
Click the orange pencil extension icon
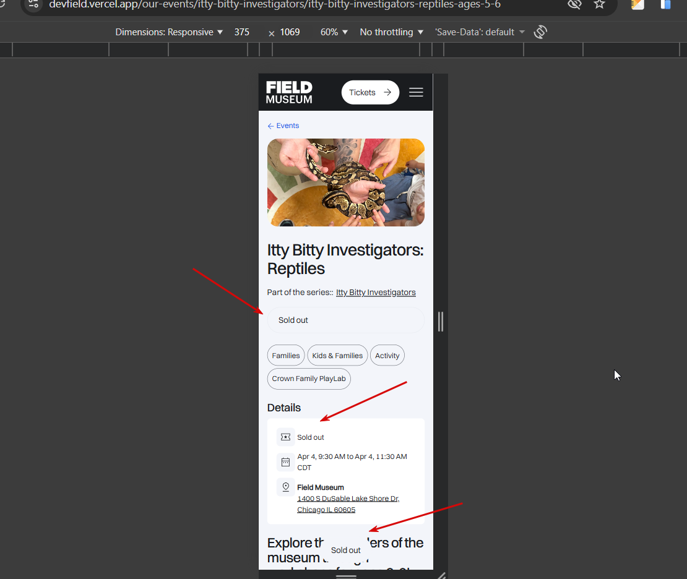tap(637, 4)
